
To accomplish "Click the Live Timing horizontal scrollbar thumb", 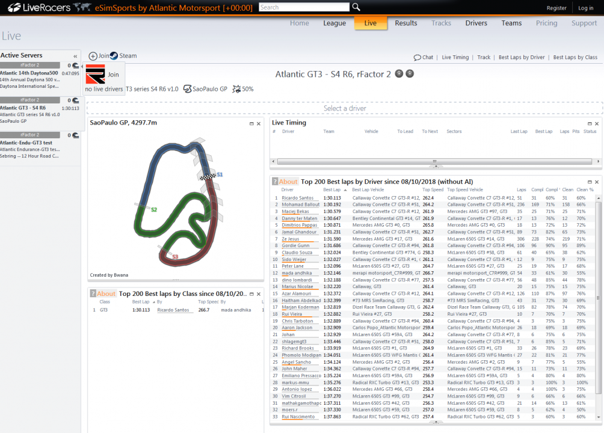I will click(434, 161).
